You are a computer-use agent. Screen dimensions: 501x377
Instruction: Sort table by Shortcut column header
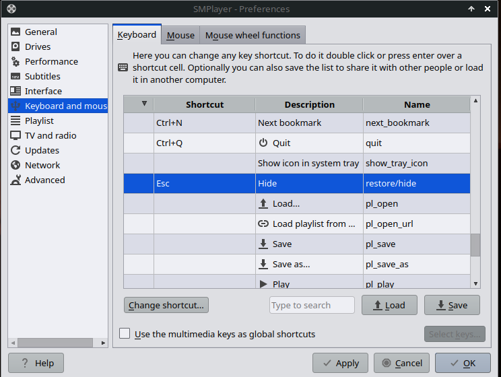click(x=205, y=104)
